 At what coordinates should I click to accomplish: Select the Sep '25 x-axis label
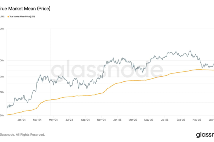[181, 120]
